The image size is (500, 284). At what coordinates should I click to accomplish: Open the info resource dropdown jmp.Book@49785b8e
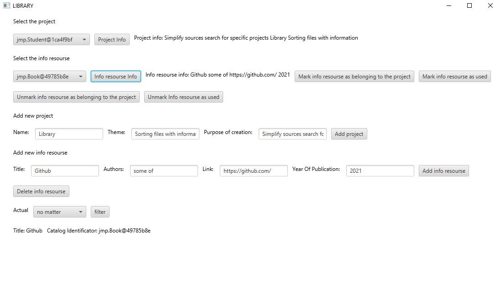pos(49,77)
